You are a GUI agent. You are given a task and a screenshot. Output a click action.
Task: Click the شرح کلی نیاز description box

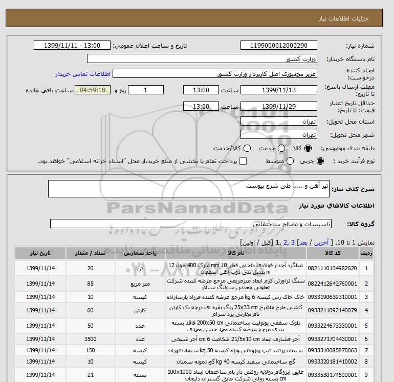click(188, 189)
